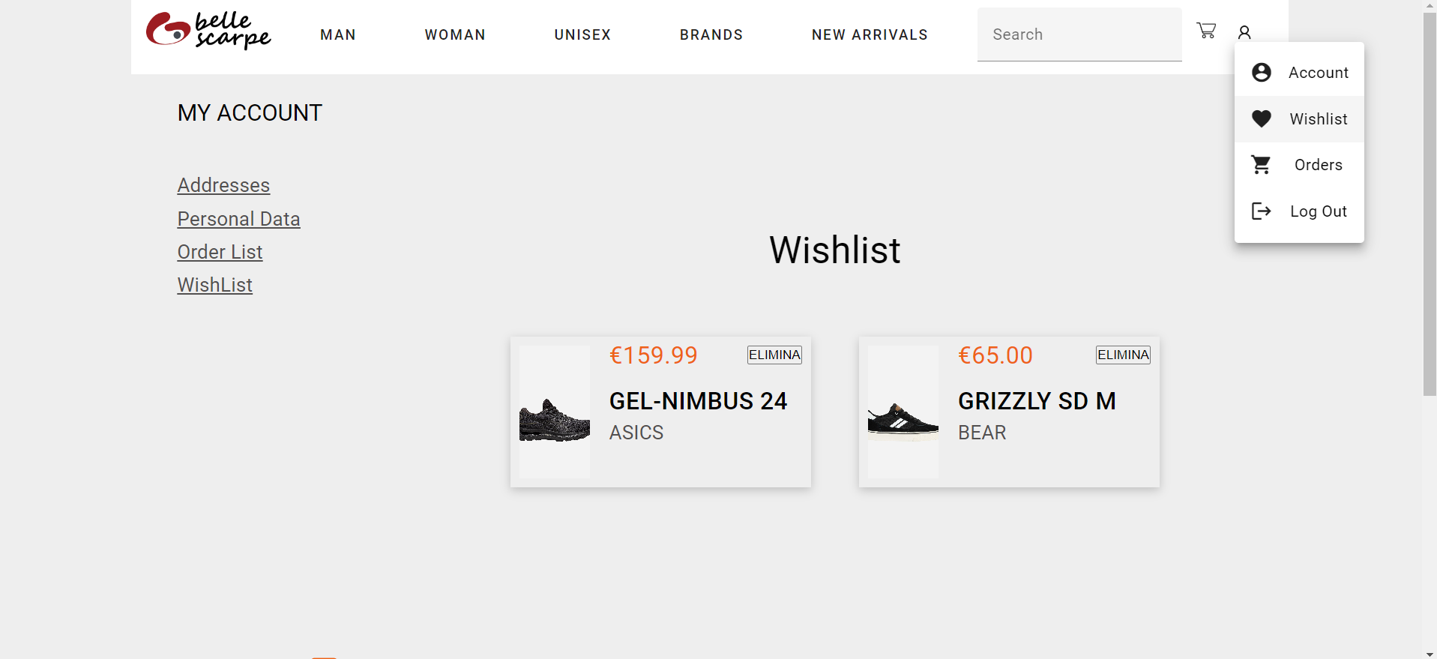Open the Orders entry in account menu
1437x659 pixels.
[1319, 164]
